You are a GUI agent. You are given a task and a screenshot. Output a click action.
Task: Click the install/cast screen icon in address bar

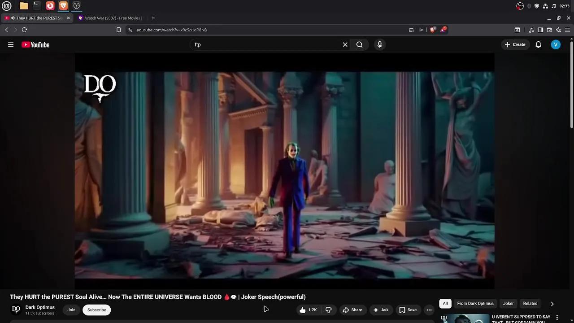click(411, 30)
